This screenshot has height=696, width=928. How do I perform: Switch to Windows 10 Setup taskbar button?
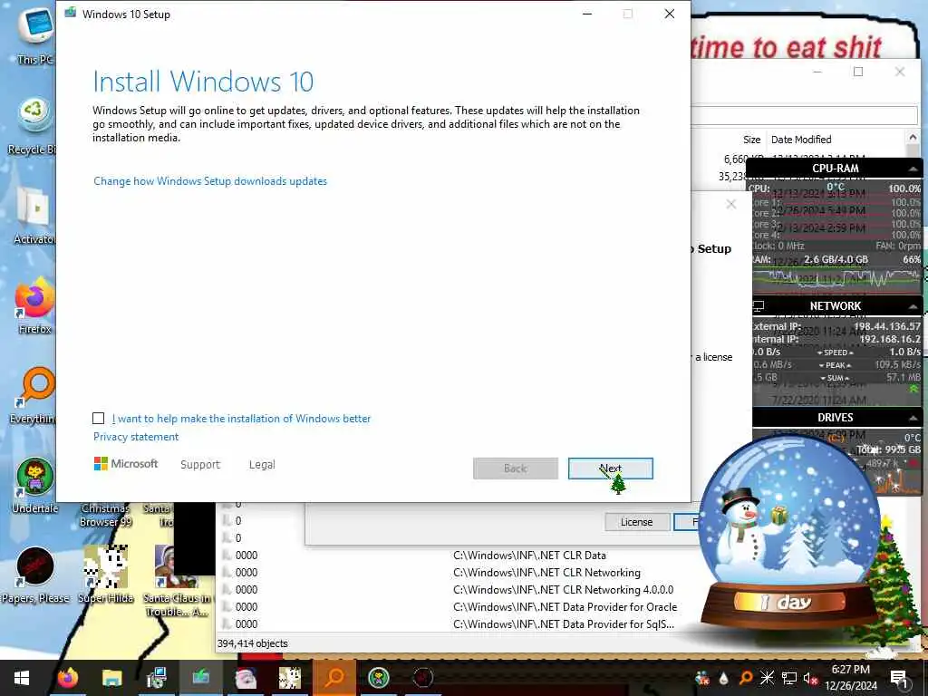tap(200, 678)
